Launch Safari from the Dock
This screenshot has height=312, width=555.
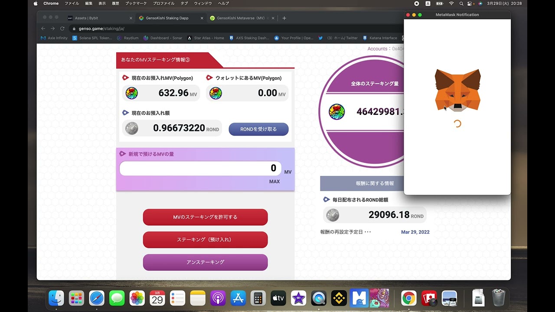coord(97,298)
